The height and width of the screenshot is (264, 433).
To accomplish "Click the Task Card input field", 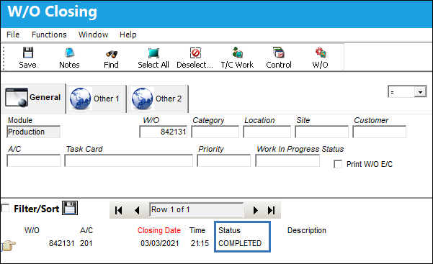I will click(129, 160).
